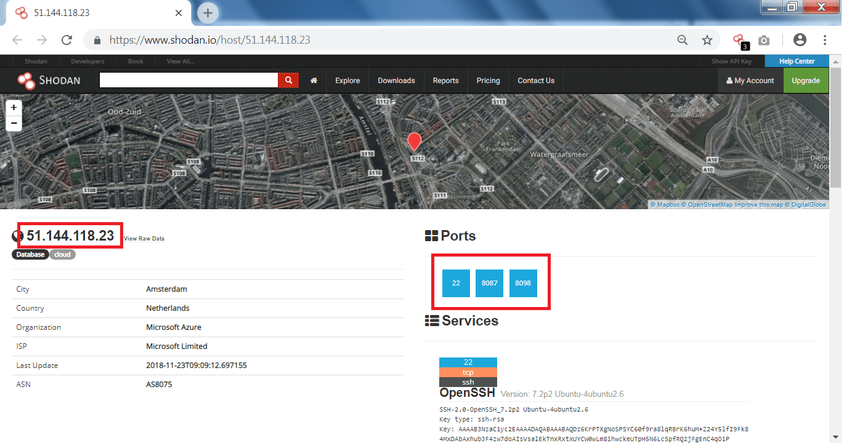Screen dimensions: 844x443
Task: Click the Shodan logo in navigation bar
Action: [x=49, y=81]
